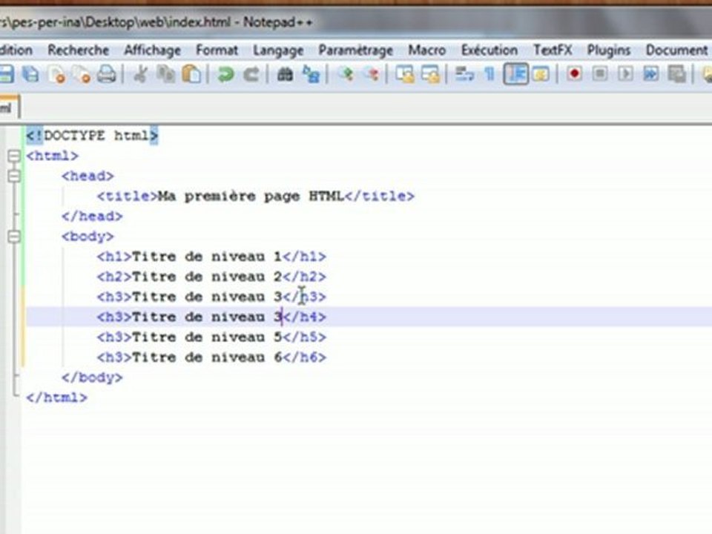The height and width of the screenshot is (534, 712).
Task: Start macro recording with red dot
Action: tap(574, 73)
